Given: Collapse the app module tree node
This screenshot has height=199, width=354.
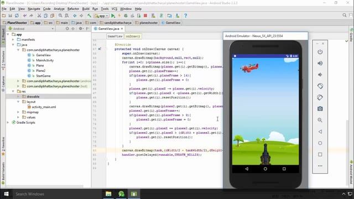Looking at the screenshot, I should pos(8,34).
